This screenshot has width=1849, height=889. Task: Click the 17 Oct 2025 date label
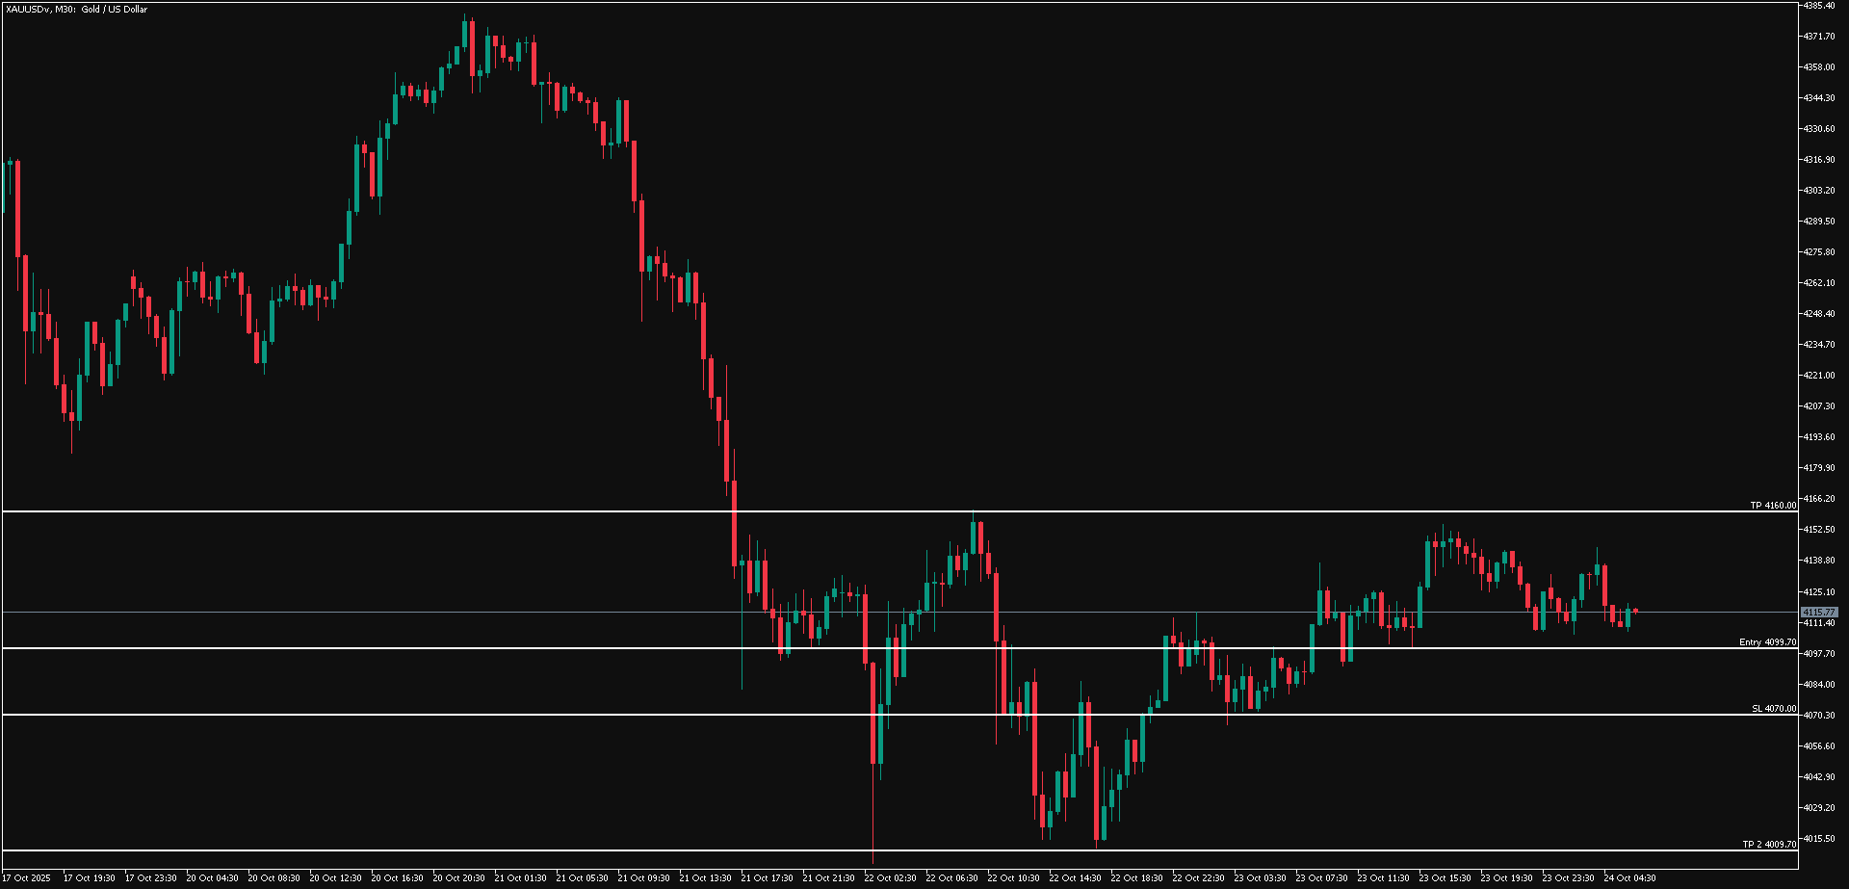28,878
